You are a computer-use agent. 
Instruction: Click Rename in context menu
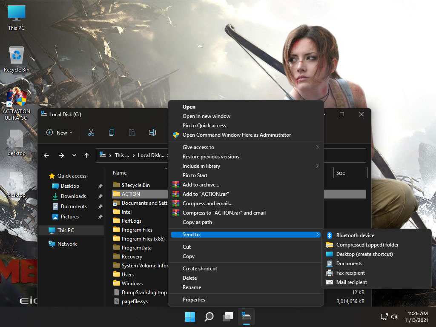(246, 287)
